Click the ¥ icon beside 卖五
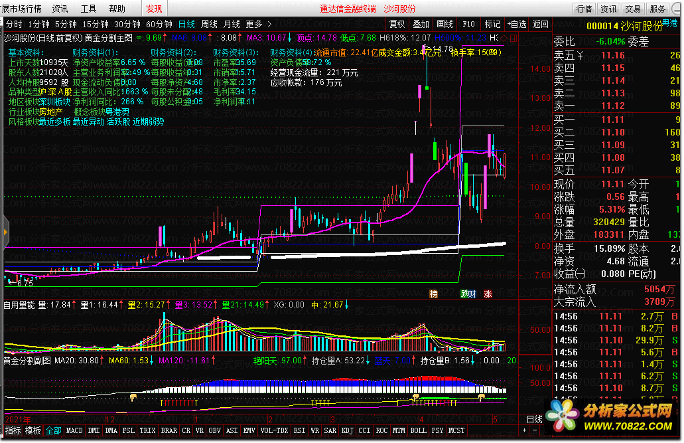Image resolution: width=684 pixels, height=443 pixels. (581, 56)
